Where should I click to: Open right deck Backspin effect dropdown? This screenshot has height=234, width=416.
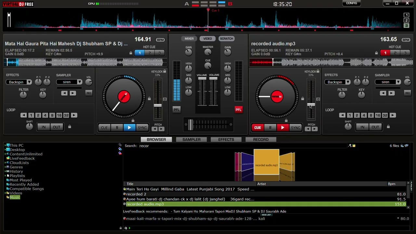tap(348, 82)
